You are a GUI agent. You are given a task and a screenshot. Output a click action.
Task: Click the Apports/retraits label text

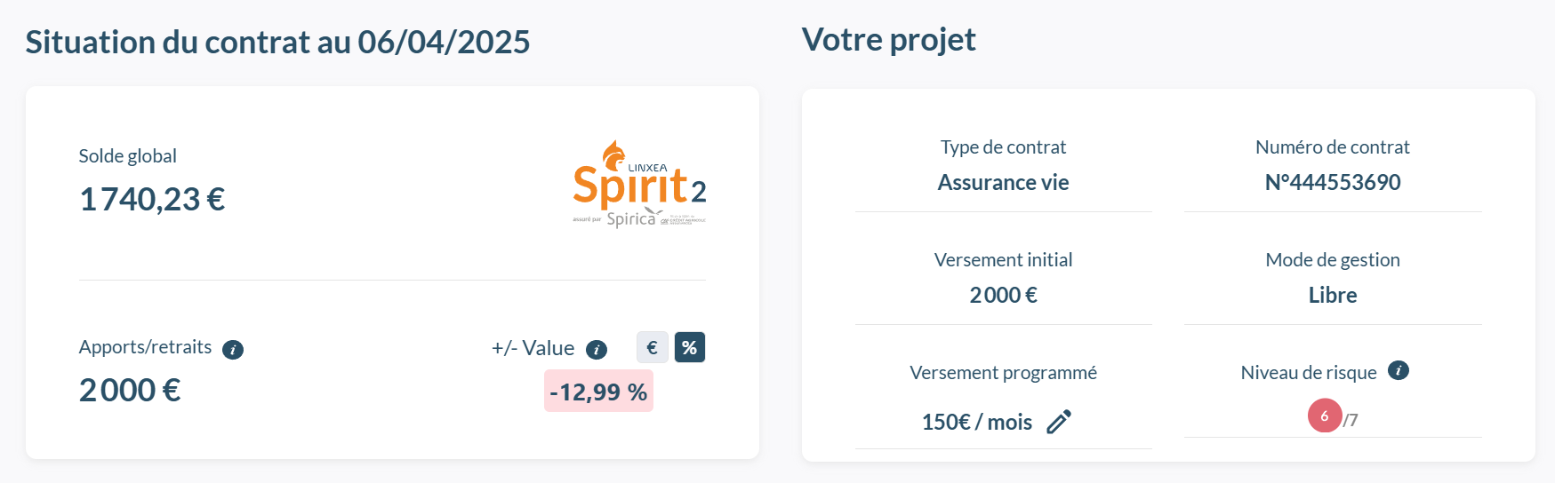(145, 347)
